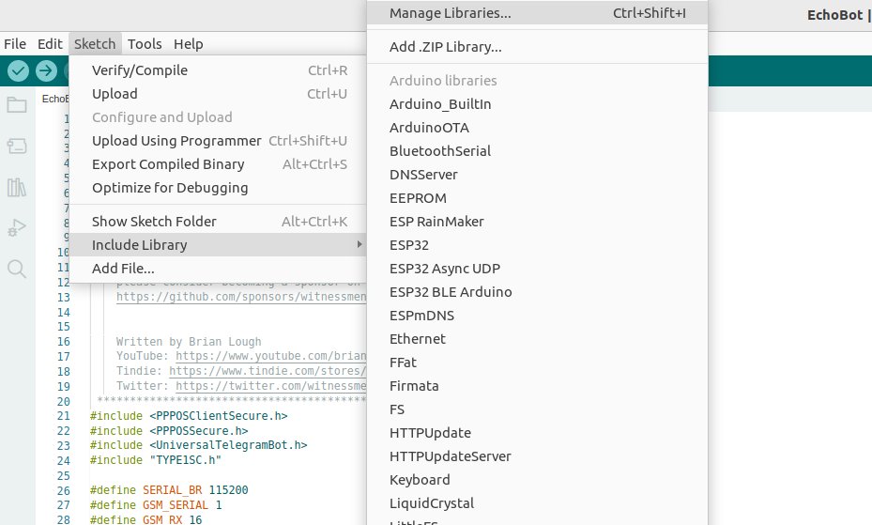The height and width of the screenshot is (525, 872).
Task: Open the Sketchbook folder sidebar icon
Action: coord(17,104)
